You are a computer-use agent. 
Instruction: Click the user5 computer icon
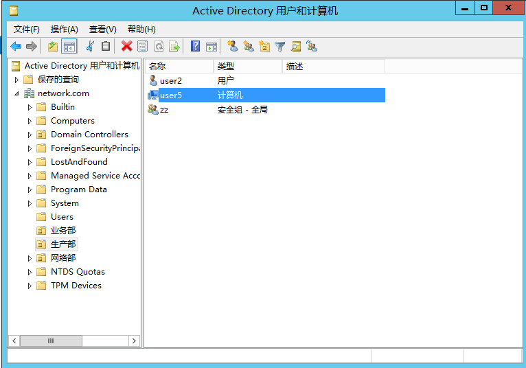(x=153, y=95)
